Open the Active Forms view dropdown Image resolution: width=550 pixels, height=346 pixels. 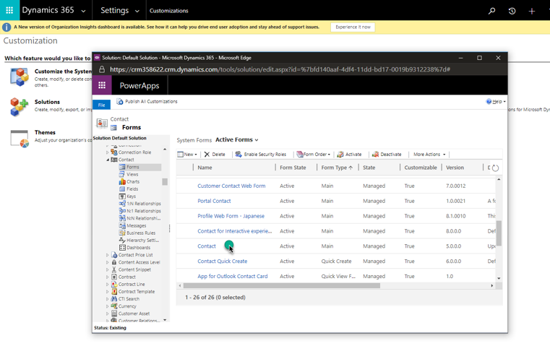click(237, 140)
